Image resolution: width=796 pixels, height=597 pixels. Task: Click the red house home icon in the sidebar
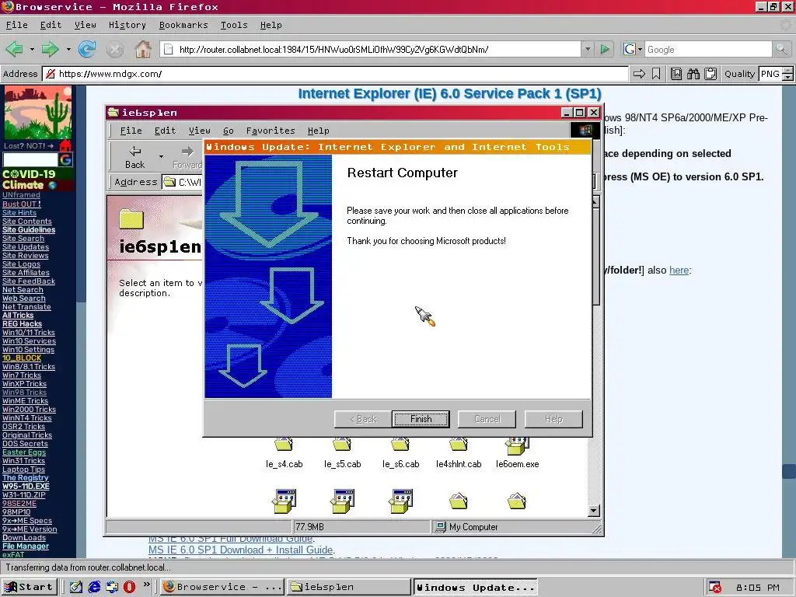click(65, 145)
